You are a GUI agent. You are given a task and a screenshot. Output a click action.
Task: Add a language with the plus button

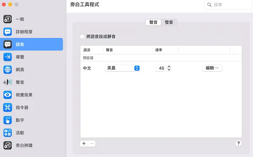84,144
